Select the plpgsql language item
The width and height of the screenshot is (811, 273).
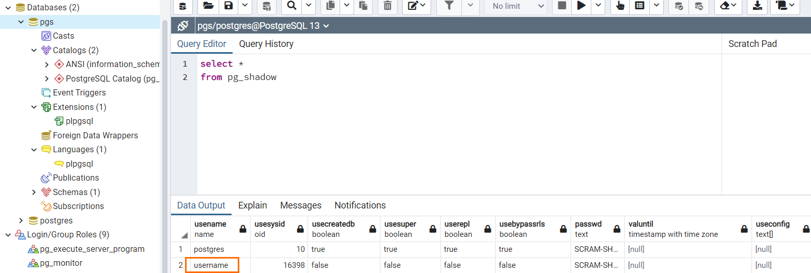tap(80, 164)
